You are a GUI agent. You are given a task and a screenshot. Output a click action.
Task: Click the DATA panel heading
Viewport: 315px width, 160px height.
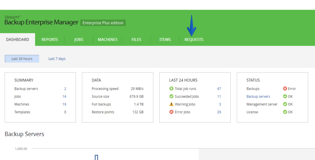pyautogui.click(x=96, y=80)
